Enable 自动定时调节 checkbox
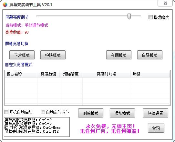 [x=43, y=112]
